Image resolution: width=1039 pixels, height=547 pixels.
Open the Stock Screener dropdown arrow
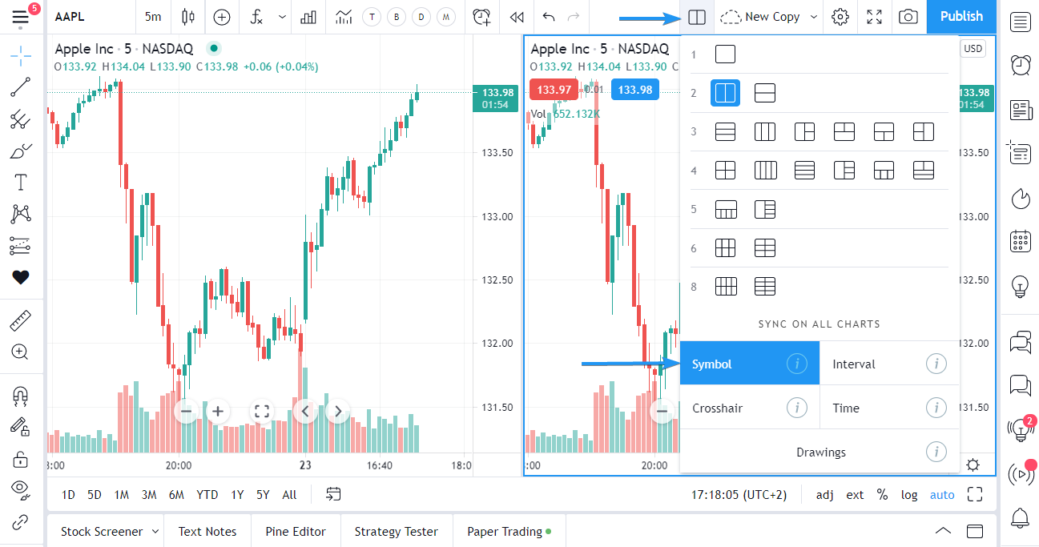[155, 532]
